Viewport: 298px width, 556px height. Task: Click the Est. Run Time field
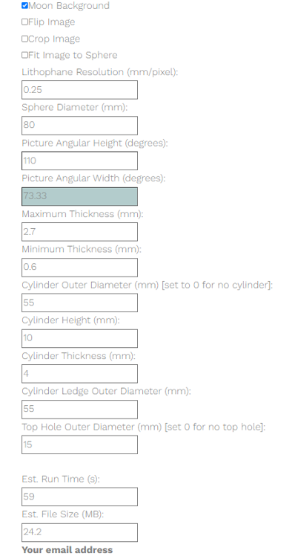tap(79, 497)
